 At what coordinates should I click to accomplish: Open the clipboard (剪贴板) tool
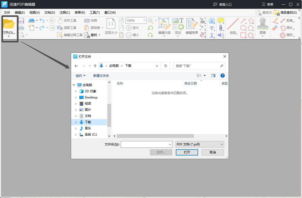pyautogui.click(x=93, y=28)
